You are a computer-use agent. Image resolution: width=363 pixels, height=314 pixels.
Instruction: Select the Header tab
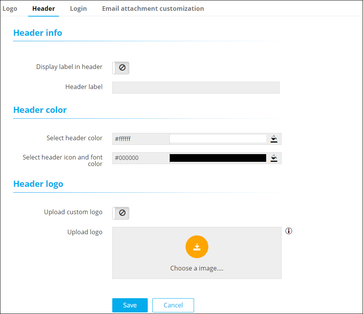point(44,8)
